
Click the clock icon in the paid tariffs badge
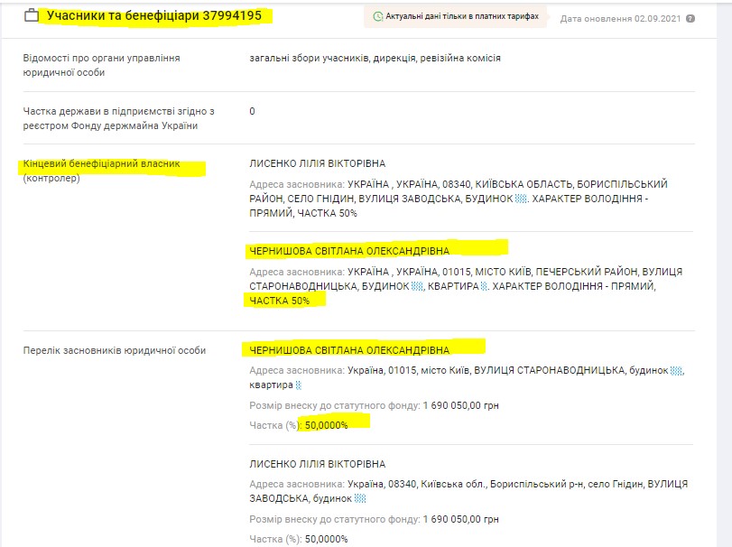pos(377,16)
